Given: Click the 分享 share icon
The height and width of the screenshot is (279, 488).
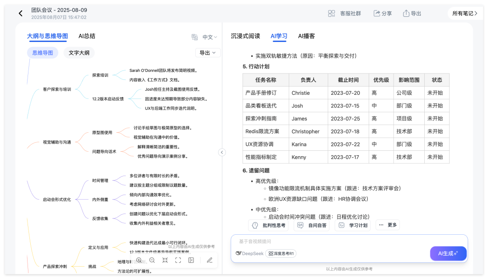Looking at the screenshot, I should (x=382, y=13).
